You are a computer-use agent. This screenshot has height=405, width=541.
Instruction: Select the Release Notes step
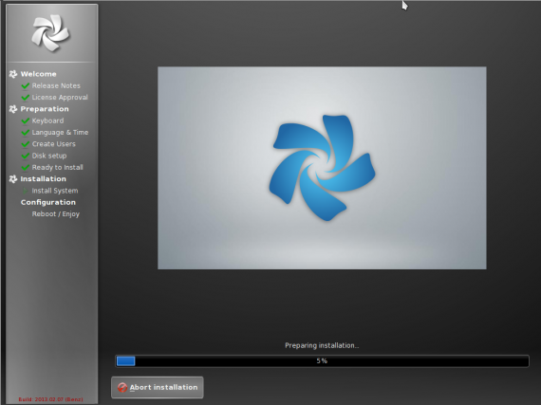point(56,85)
